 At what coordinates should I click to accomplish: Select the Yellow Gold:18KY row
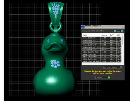102,45
